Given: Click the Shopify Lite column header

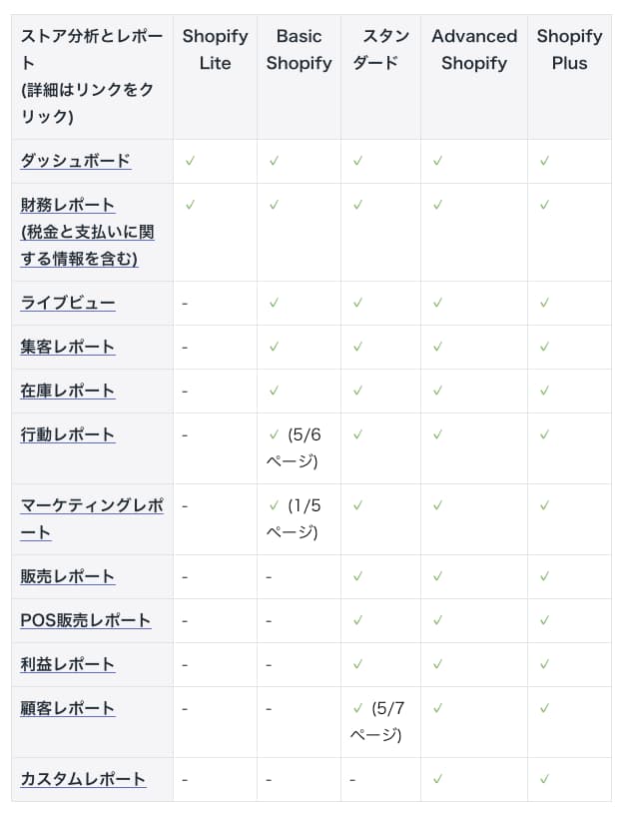Looking at the screenshot, I should click(x=215, y=49).
